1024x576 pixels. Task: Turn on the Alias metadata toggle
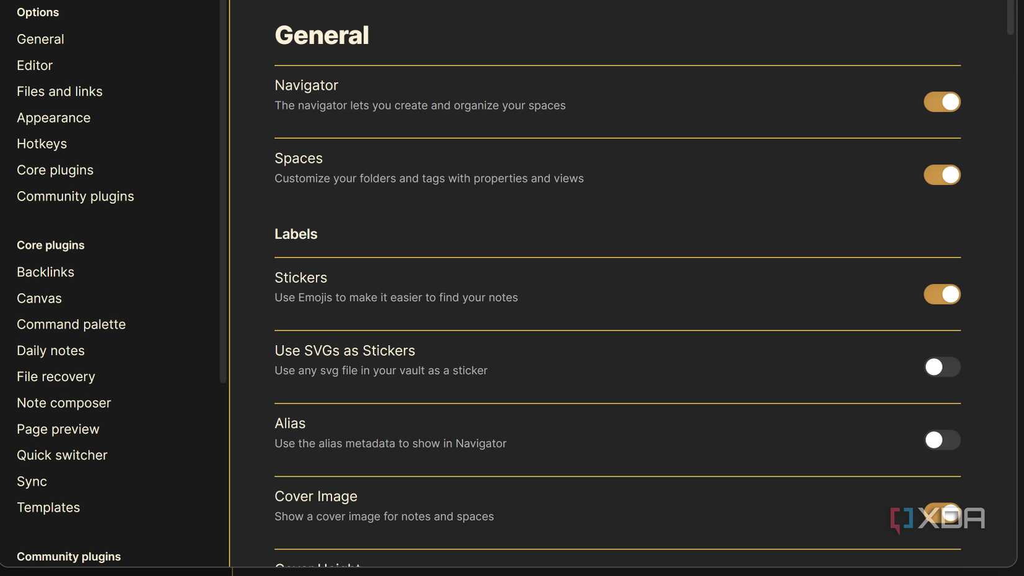[x=941, y=439]
